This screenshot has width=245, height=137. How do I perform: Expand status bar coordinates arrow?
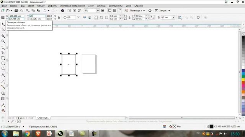pyautogui.click(x=24, y=127)
